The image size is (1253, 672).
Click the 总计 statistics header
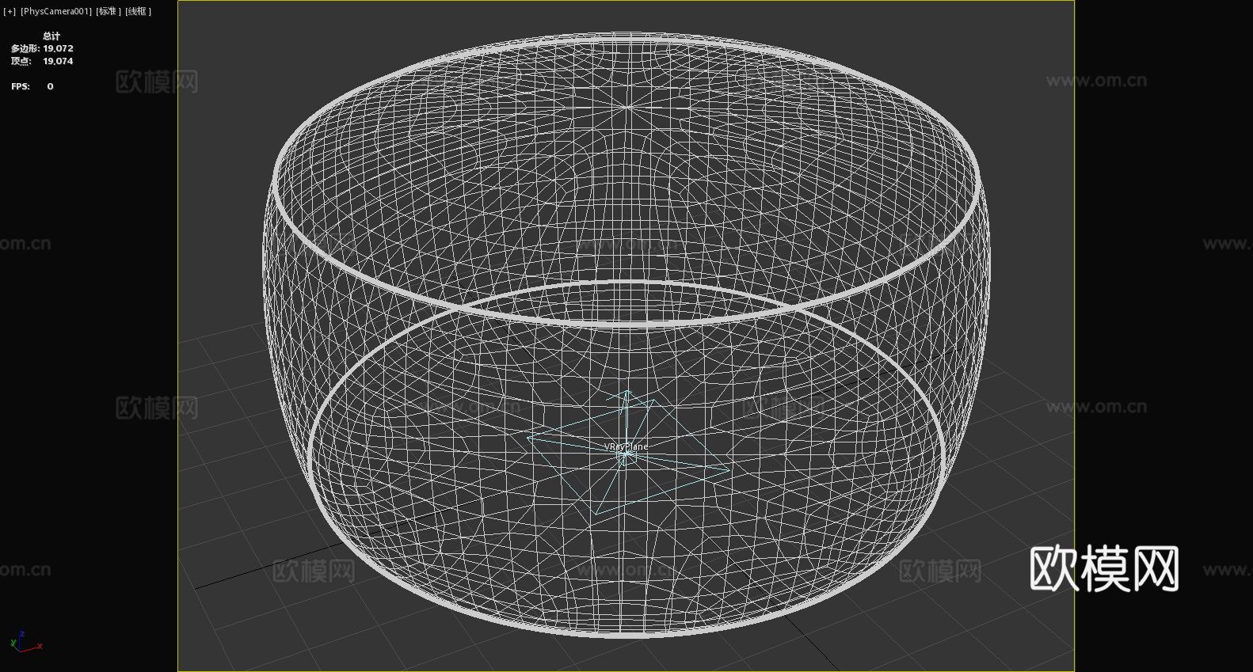[x=51, y=36]
